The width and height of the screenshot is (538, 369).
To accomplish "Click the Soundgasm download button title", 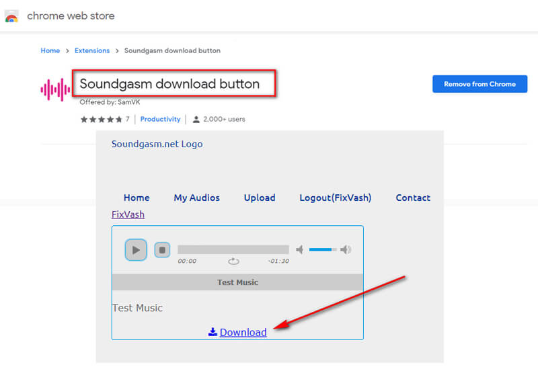I will (x=169, y=84).
